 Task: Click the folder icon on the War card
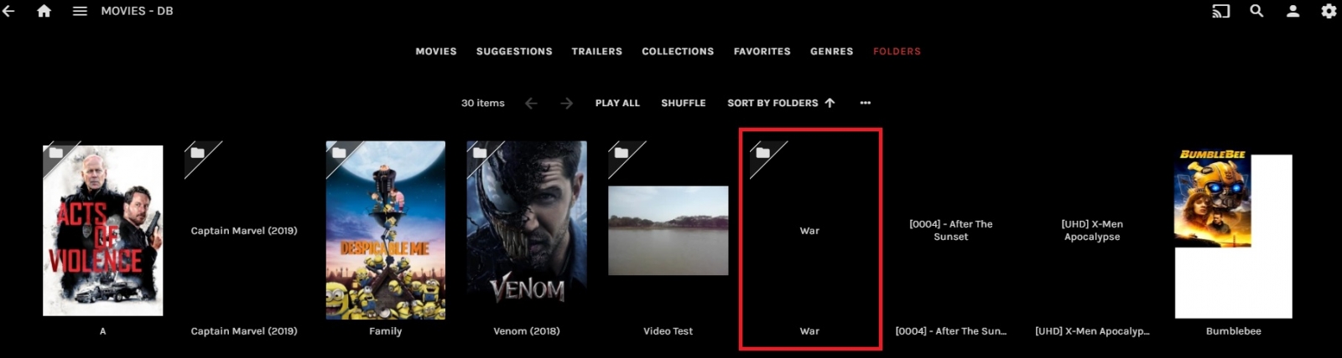(x=762, y=153)
